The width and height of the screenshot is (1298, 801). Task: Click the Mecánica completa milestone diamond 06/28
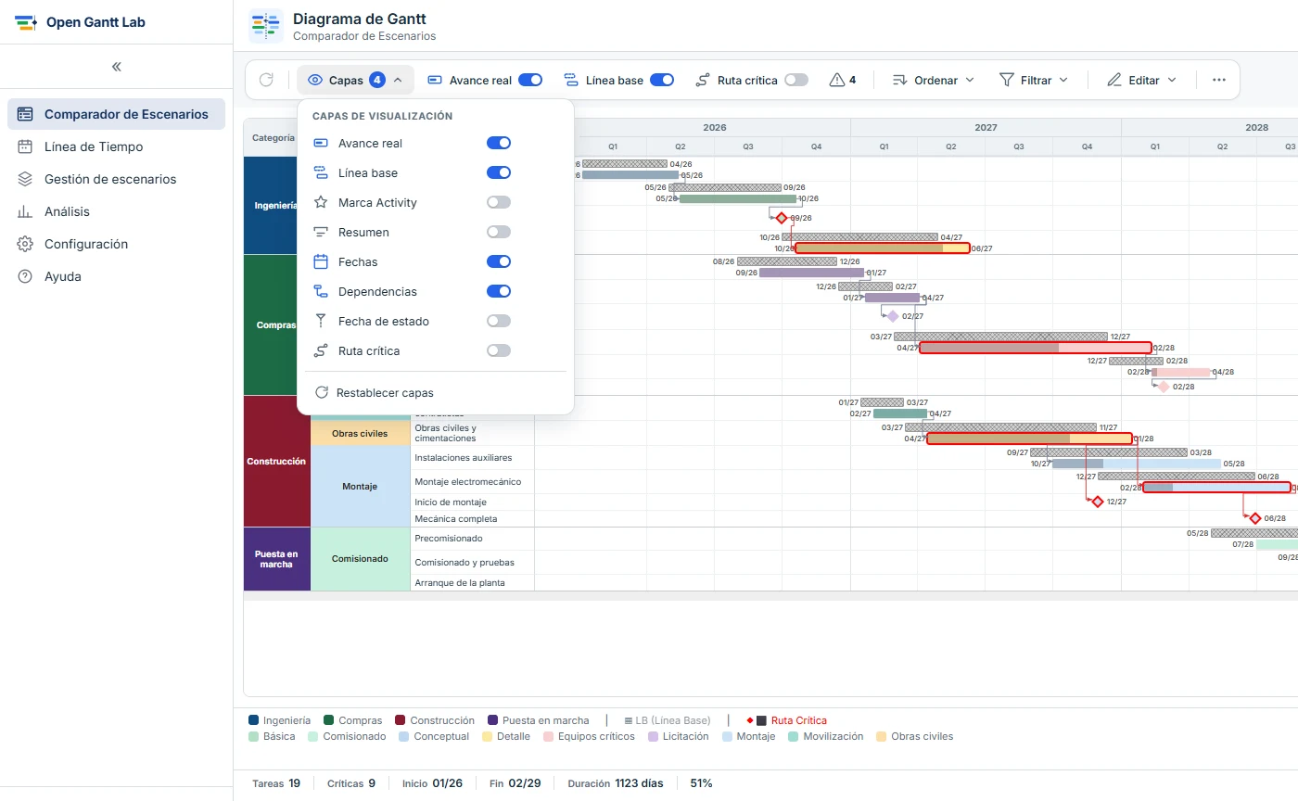coord(1254,518)
